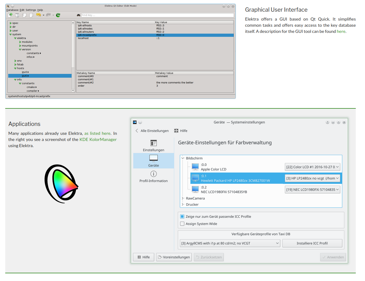Click the import configuration document icon
Screen dimensions: 365x281
(24, 15)
